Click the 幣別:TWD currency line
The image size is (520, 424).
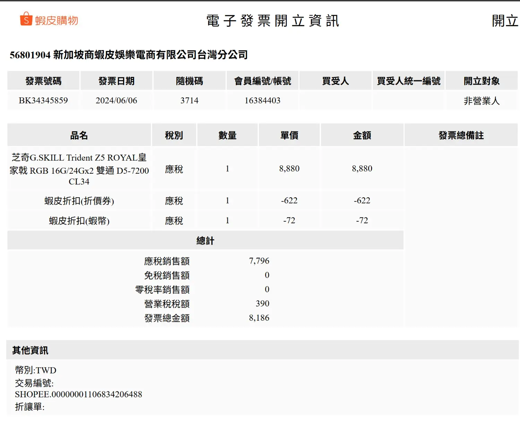(x=36, y=370)
